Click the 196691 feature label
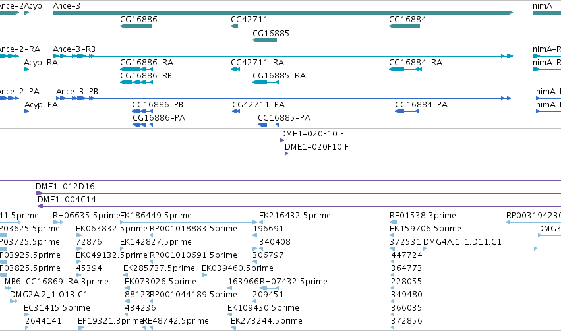This screenshot has height=331, width=561. 268,229
